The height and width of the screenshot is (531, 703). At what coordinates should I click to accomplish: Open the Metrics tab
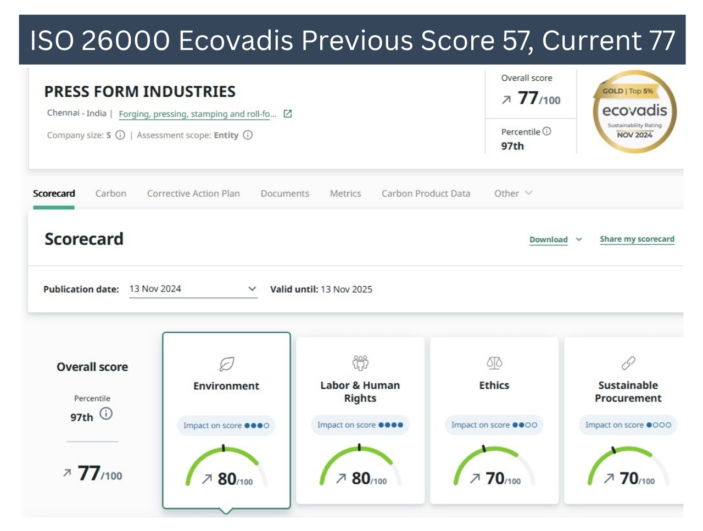(345, 194)
